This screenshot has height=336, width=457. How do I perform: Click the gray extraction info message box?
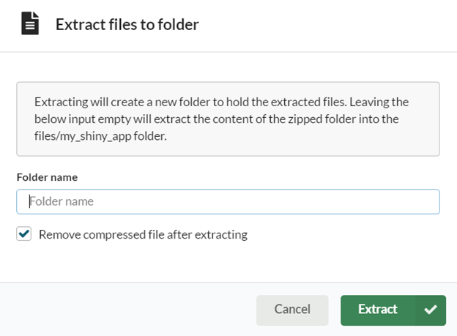[228, 119]
